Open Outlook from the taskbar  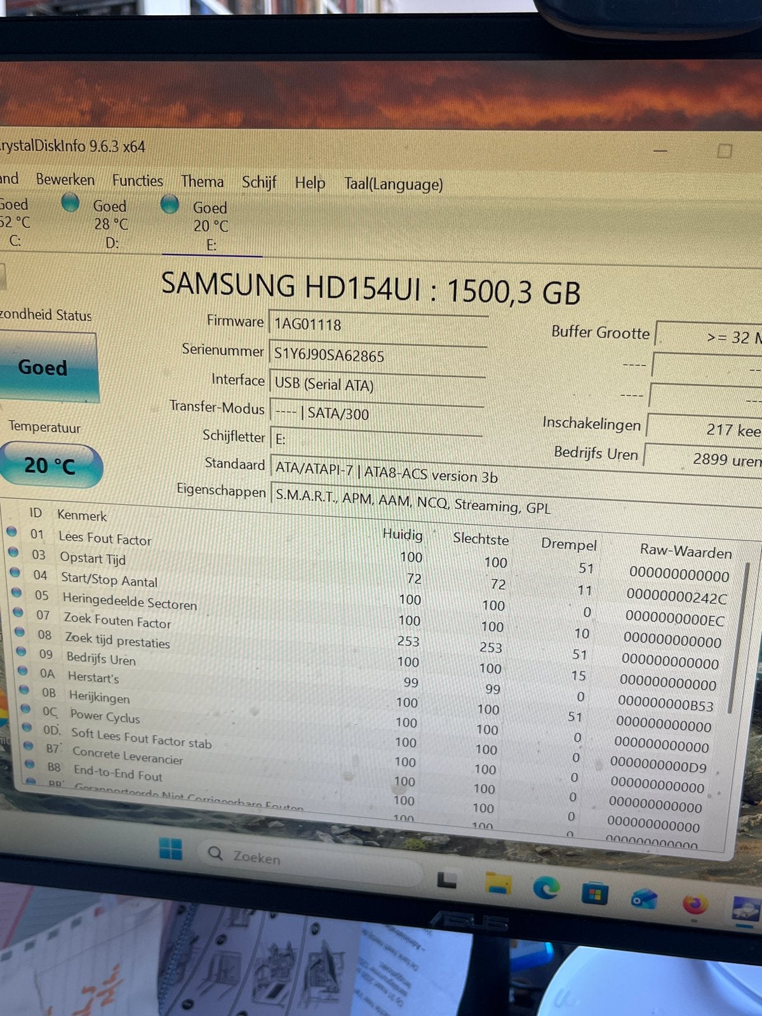[x=644, y=899]
